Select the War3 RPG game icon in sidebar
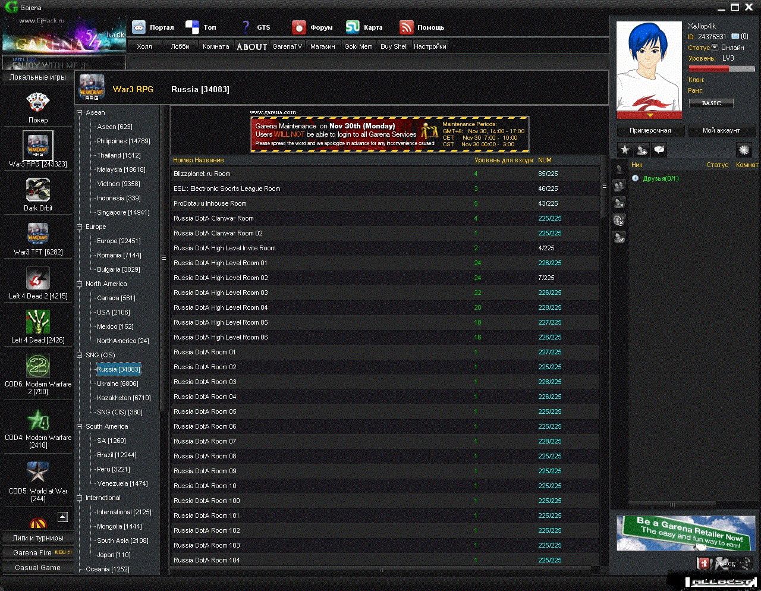761x591 pixels. (38, 145)
